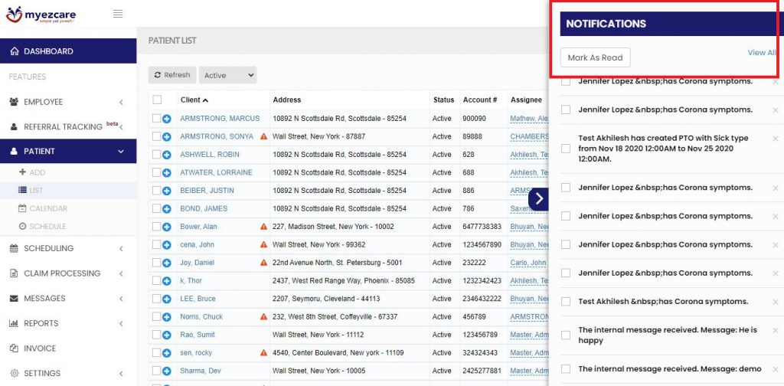Click warning triangle next to cena, John
The width and height of the screenshot is (784, 386).
(263, 244)
